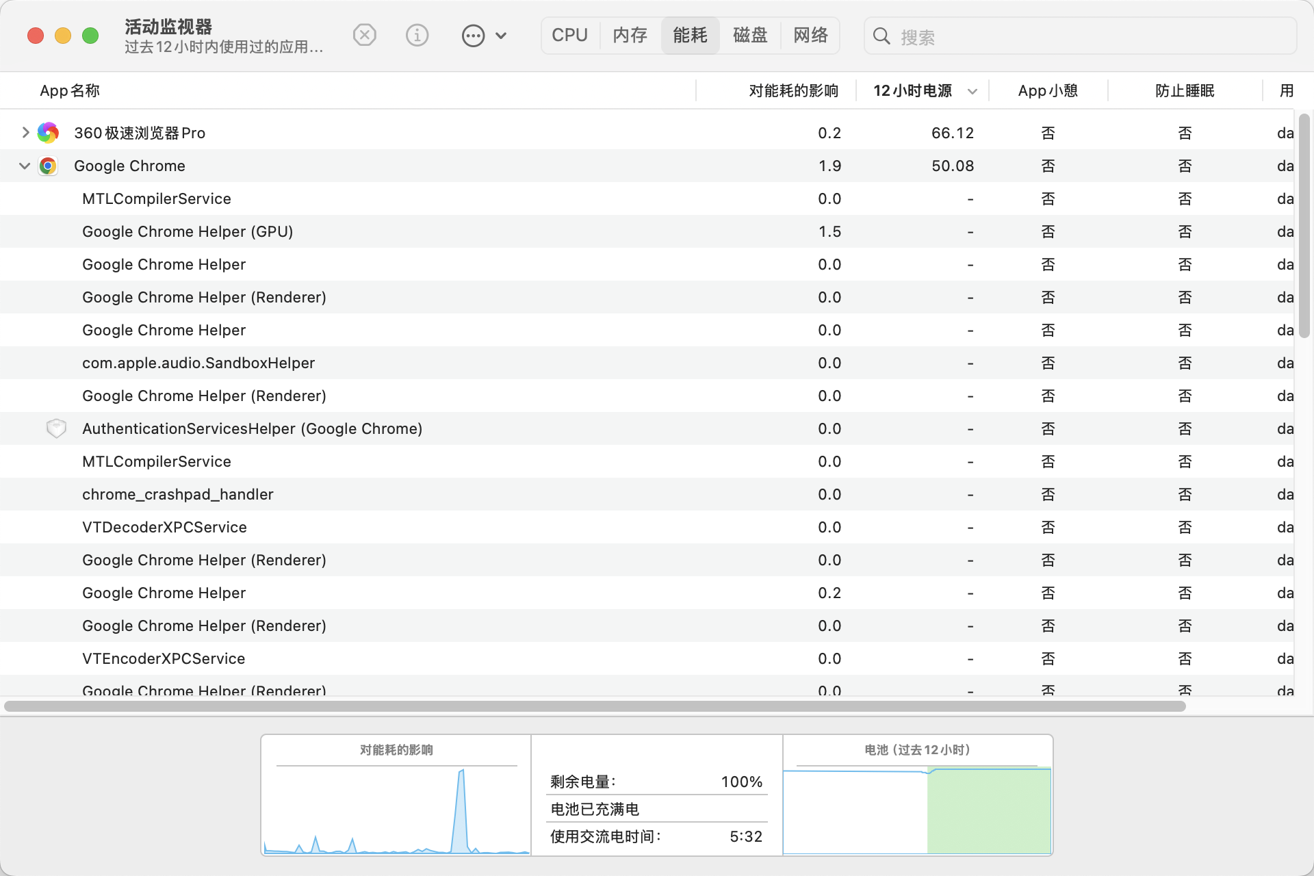Image resolution: width=1314 pixels, height=876 pixels.
Task: Click the 剩余电量 100% reading
Action: tap(656, 782)
